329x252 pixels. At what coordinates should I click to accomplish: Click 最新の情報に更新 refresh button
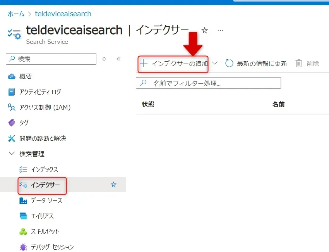256,64
